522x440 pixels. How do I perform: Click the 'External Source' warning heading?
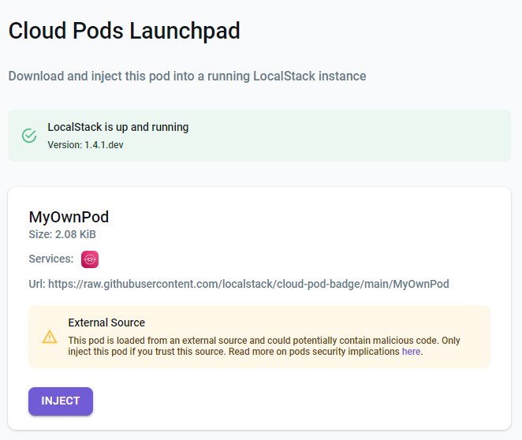coord(106,323)
